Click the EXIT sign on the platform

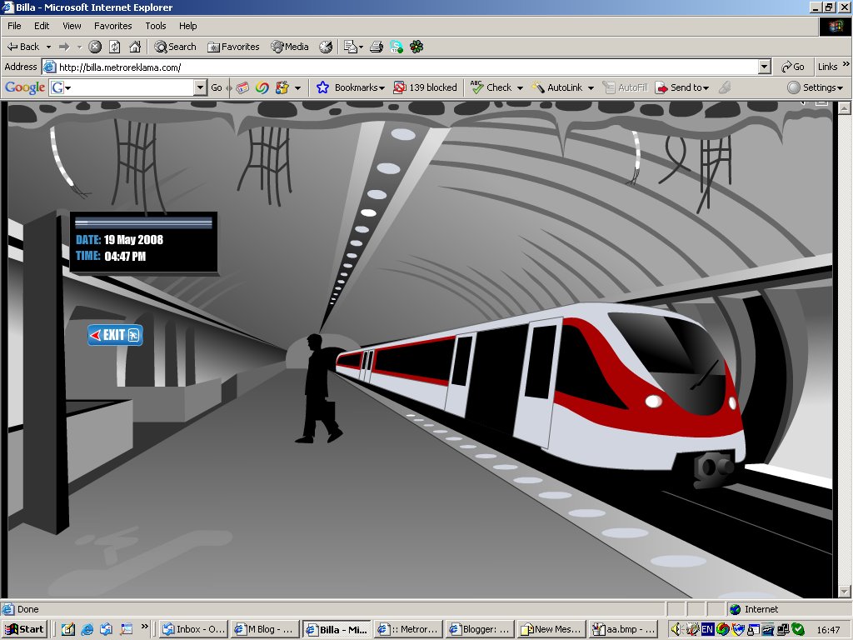[115, 335]
